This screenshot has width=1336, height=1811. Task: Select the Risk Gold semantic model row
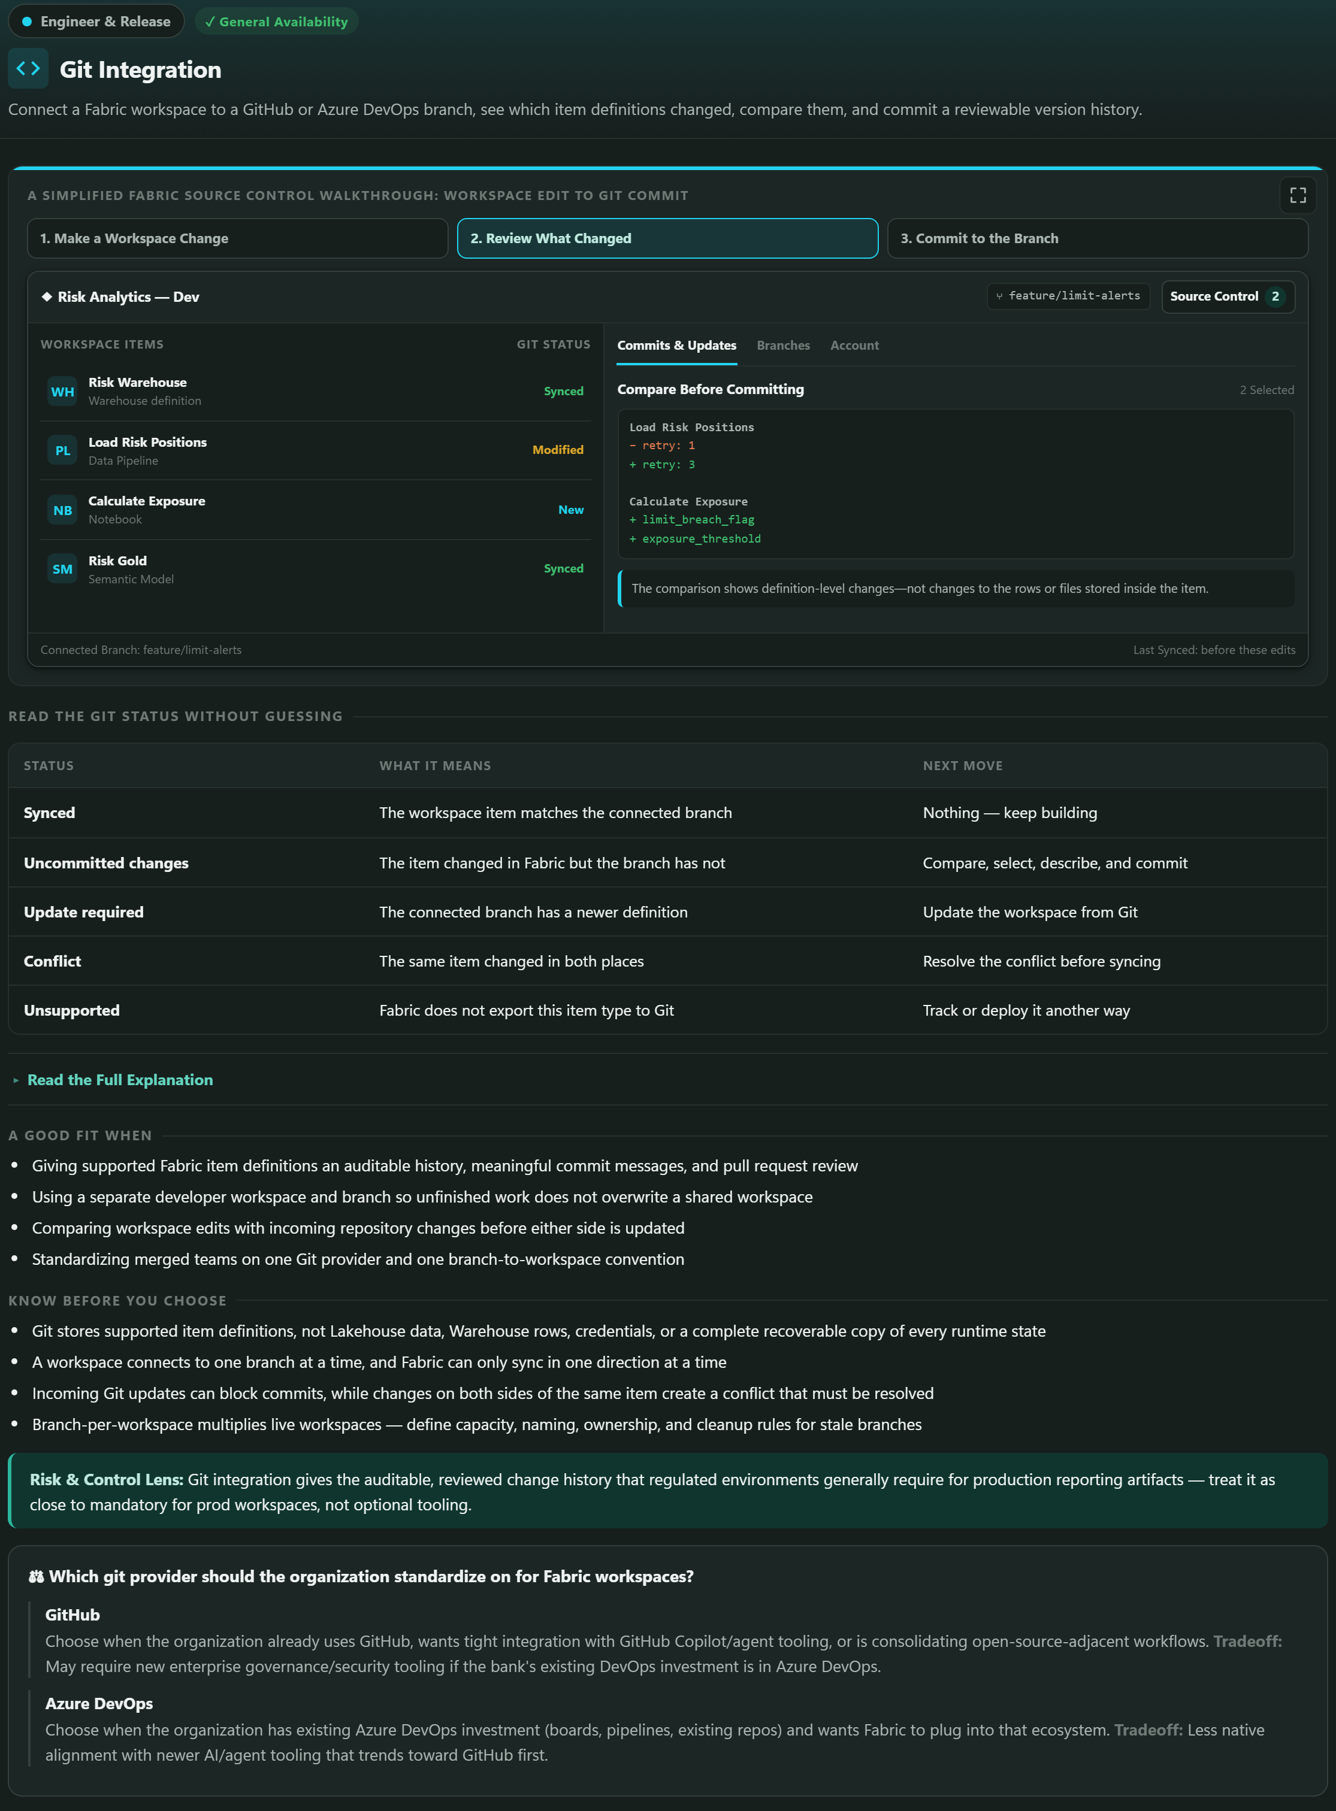point(315,569)
